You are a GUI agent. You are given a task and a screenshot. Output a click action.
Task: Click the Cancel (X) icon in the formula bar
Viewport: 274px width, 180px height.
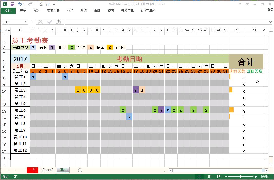click(x=40, y=22)
